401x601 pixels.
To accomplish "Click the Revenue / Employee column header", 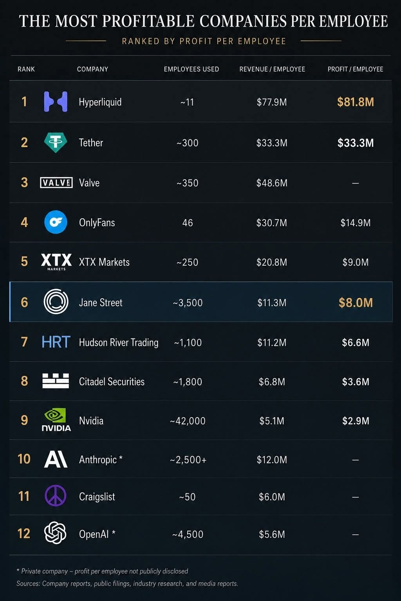I will pos(272,69).
